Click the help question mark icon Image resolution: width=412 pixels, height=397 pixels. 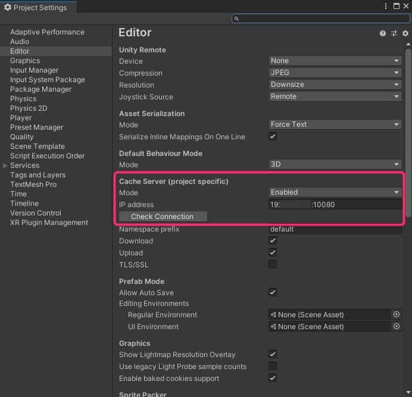click(x=383, y=34)
